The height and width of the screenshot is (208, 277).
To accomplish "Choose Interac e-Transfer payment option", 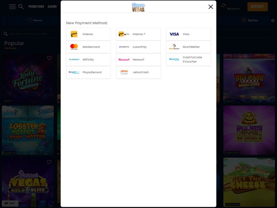I will (x=138, y=34).
